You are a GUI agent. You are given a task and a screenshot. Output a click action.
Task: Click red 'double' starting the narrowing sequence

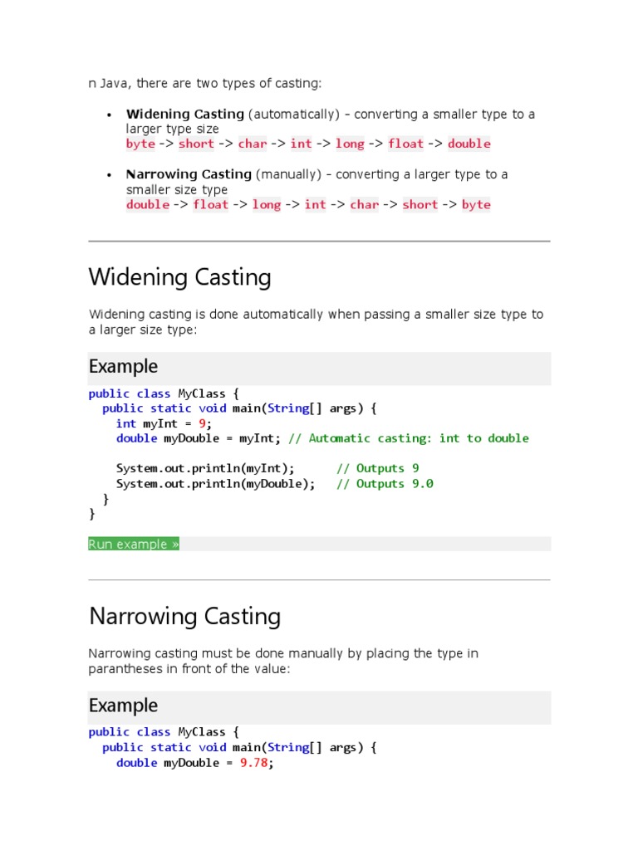[x=147, y=205]
